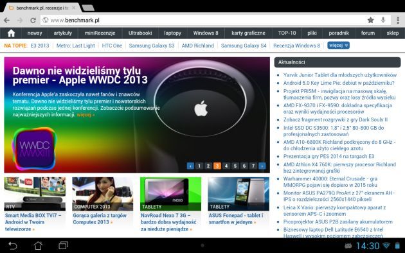The width and height of the screenshot is (405, 253).
Task: Open the Computex 2013 gallery thumbnail
Action: click(x=103, y=194)
